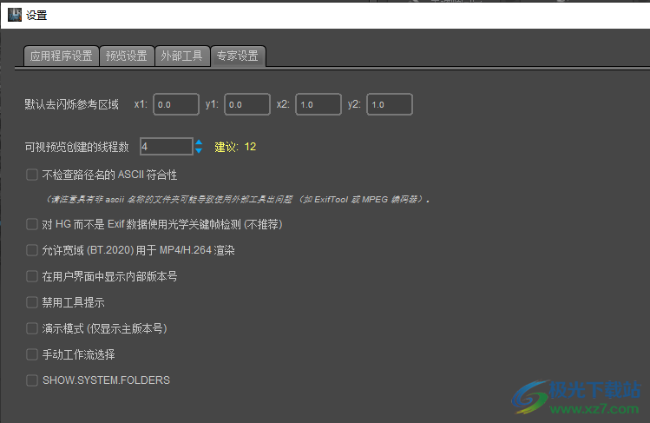The image size is (650, 423).
Task: Click the thread count field showing 4
Action: (167, 147)
